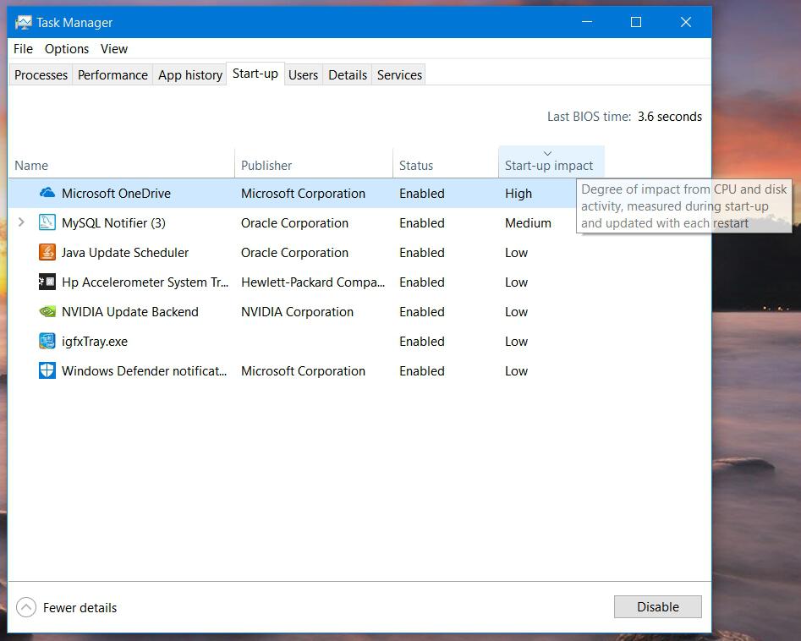
Task: Click the Fewer details link
Action: (80, 608)
